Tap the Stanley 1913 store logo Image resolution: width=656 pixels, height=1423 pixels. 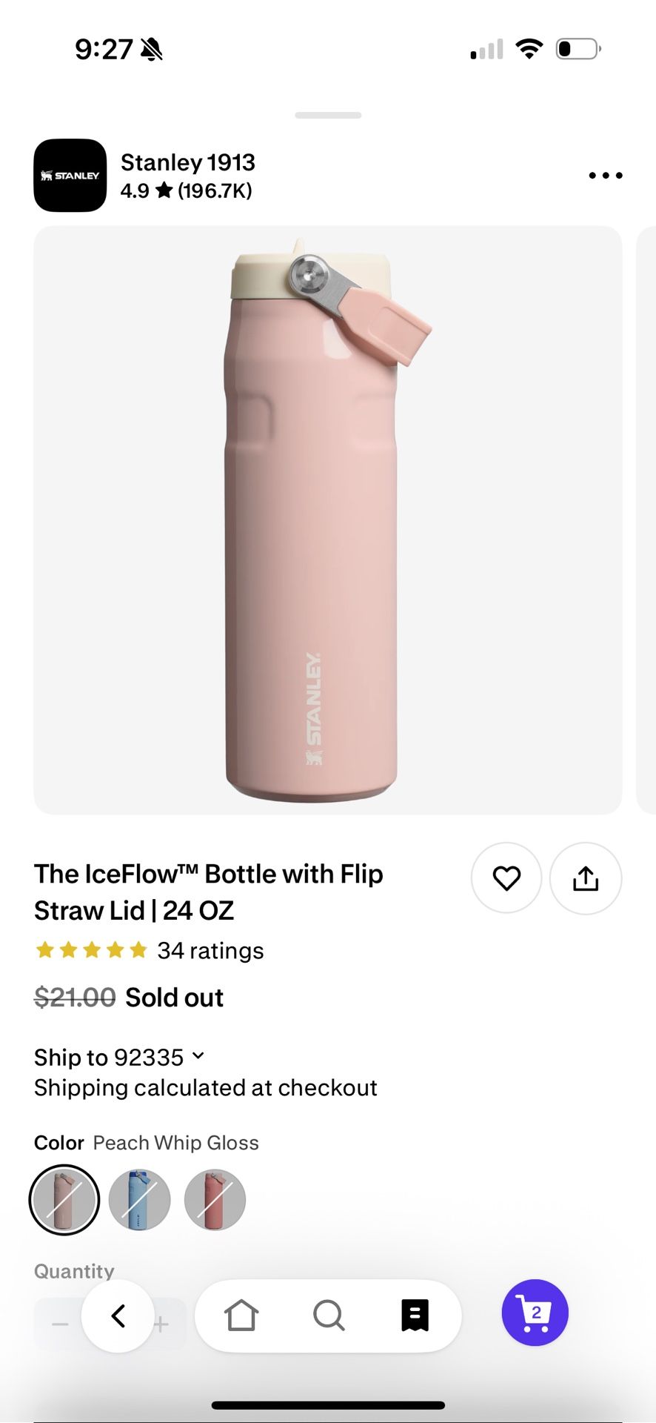(70, 176)
